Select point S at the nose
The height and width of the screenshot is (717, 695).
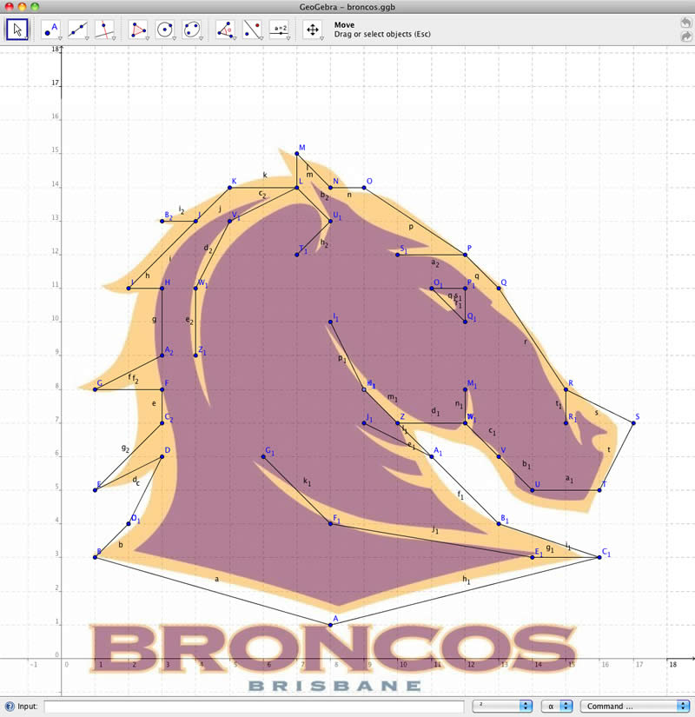(x=633, y=423)
